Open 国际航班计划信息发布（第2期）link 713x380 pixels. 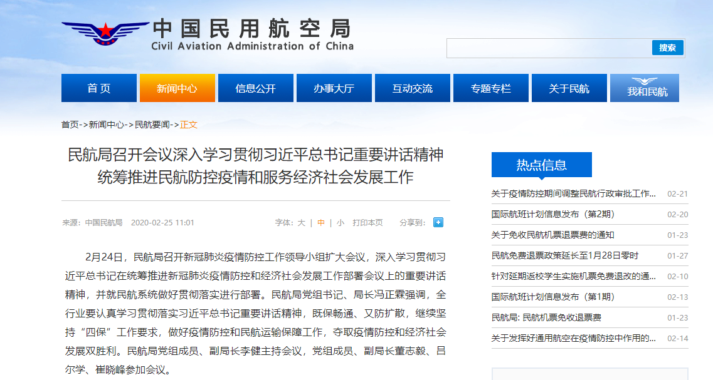pos(553,214)
